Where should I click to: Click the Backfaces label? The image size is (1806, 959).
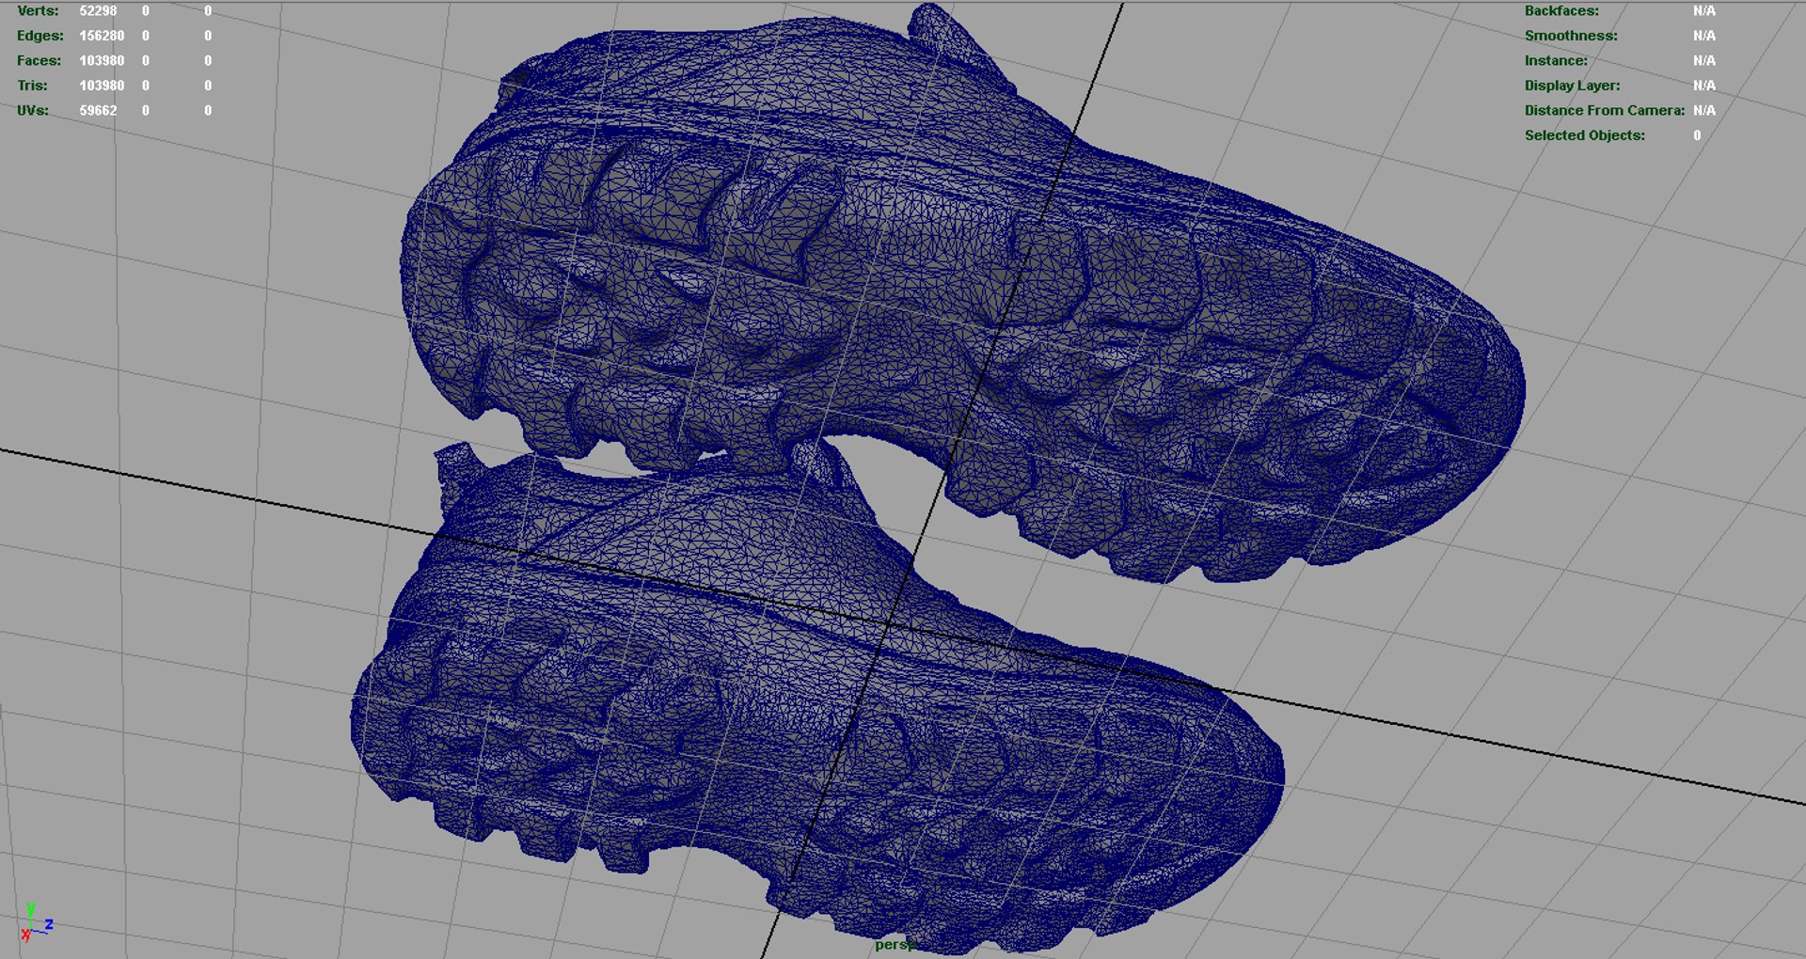coord(1561,11)
